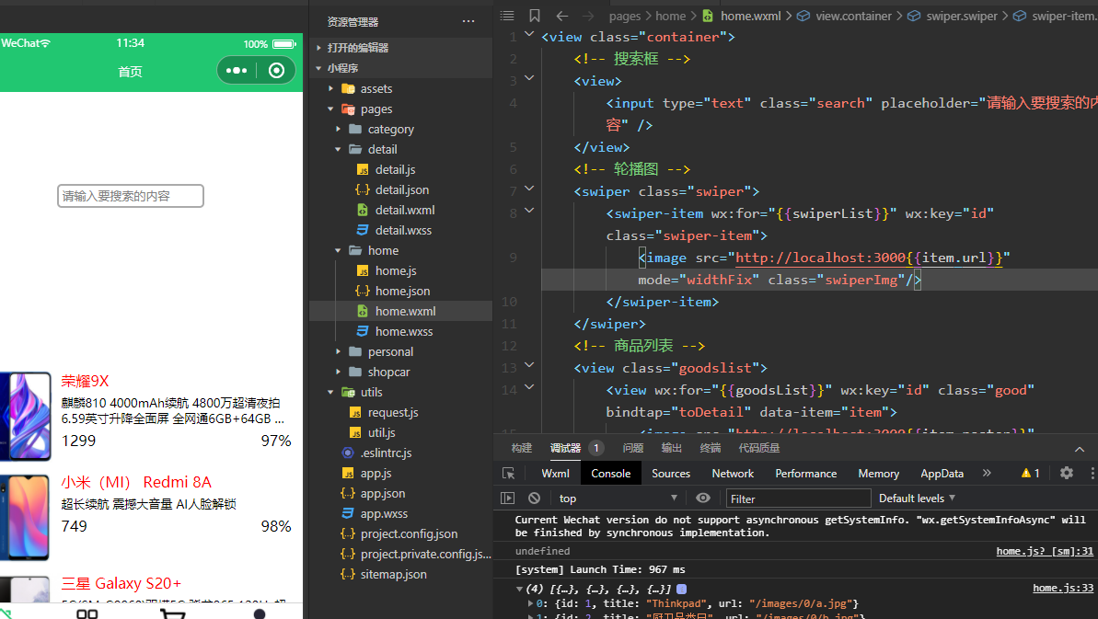Open the live expression eye icon
This screenshot has width=1098, height=619.
pyautogui.click(x=703, y=498)
